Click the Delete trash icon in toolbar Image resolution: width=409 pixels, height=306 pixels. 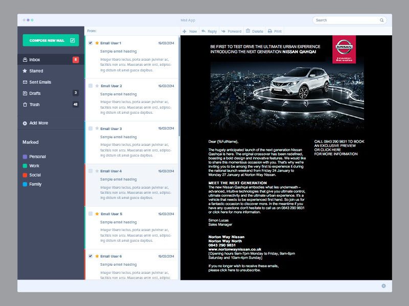click(x=248, y=31)
